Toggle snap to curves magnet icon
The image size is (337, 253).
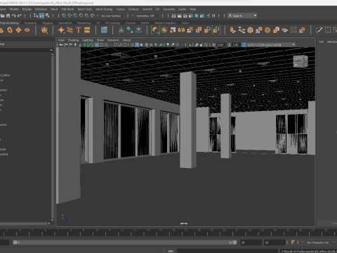coord(70,15)
